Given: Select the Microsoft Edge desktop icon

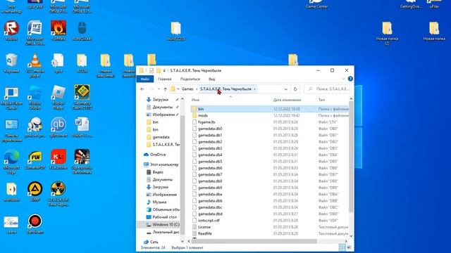Looking at the screenshot, I should click(11, 162).
